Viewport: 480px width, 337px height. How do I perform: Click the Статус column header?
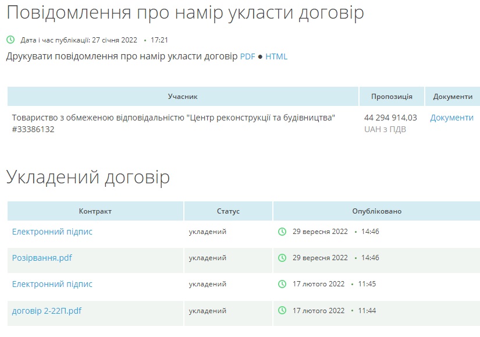pos(228,211)
